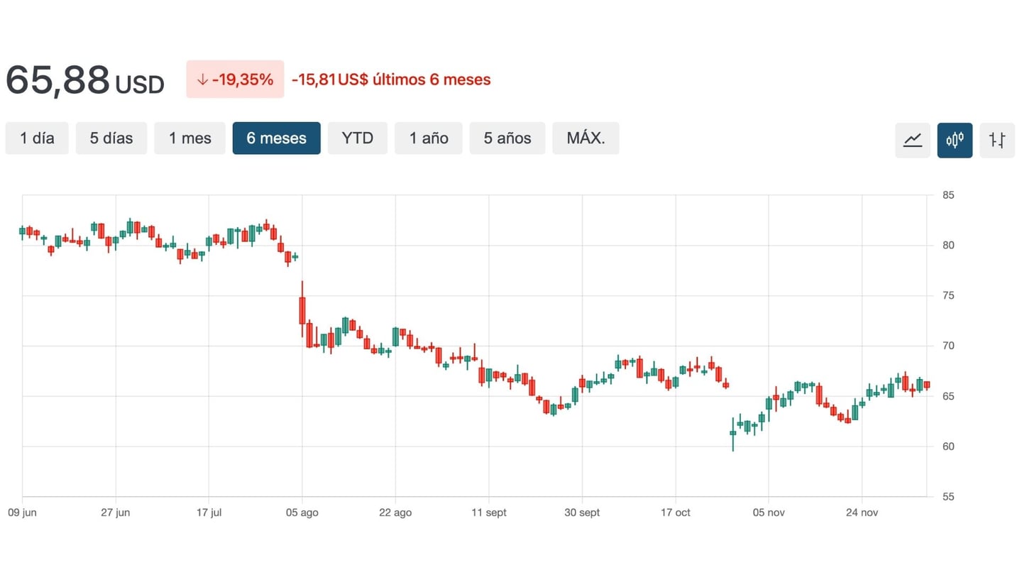The width and height of the screenshot is (1022, 575).
Task: Choose the YTD range
Action: [x=357, y=138]
